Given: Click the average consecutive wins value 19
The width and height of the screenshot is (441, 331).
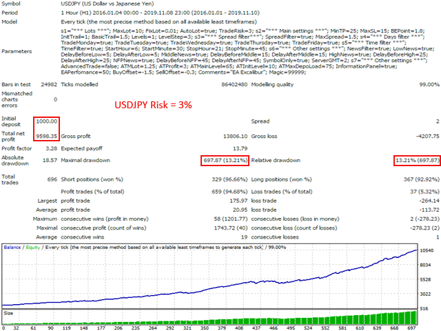Looking at the screenshot, I should (x=244, y=237).
